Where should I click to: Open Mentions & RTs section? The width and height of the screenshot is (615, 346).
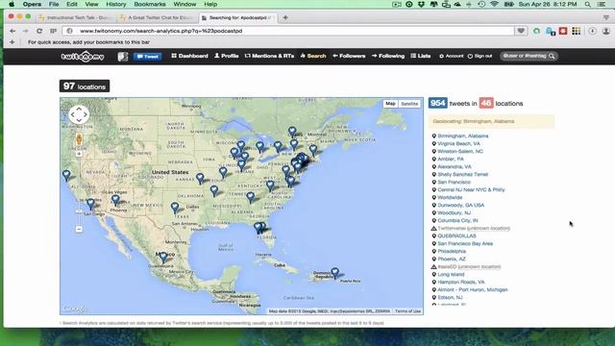point(269,56)
